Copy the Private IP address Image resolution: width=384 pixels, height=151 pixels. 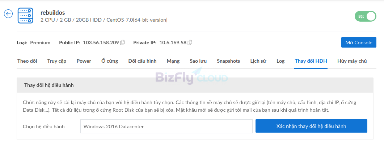(x=190, y=43)
